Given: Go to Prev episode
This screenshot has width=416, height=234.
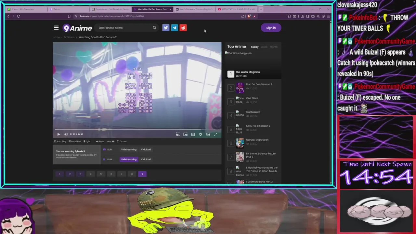Looking at the screenshot, I should click(100, 141).
